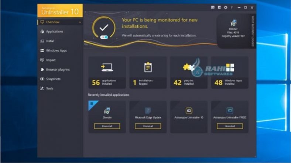This screenshot has height=163, width=291.
Task: Open the feedback chat bubble icon
Action: pyautogui.click(x=213, y=7)
